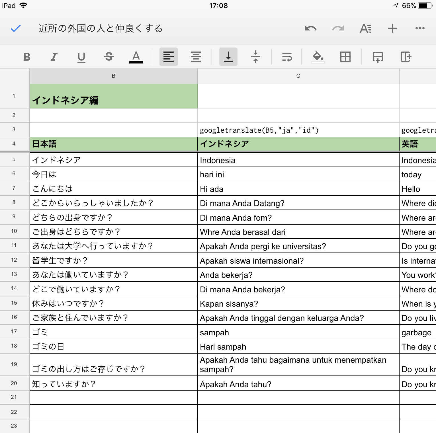The width and height of the screenshot is (436, 433).
Task: Select the cell どこで働いていますか？
Action: point(114,289)
